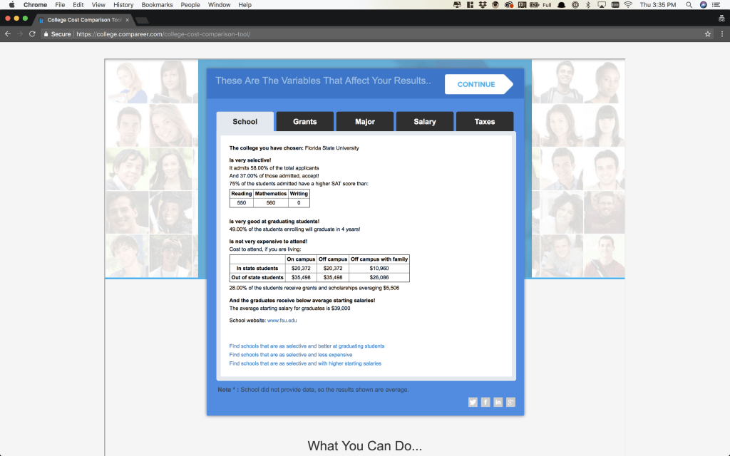Click 'In state students' row label
This screenshot has width=730, height=456.
tap(257, 269)
